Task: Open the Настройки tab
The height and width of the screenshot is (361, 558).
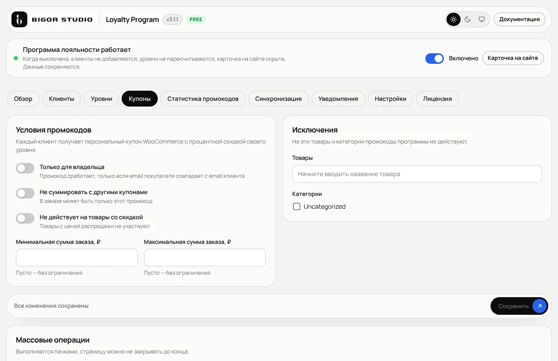Action: 391,99
